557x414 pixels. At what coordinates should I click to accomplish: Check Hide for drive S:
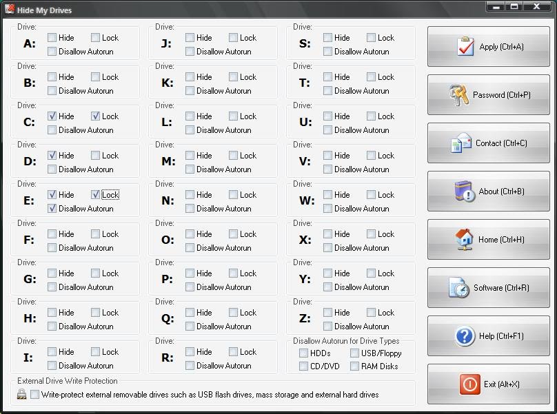(x=327, y=38)
